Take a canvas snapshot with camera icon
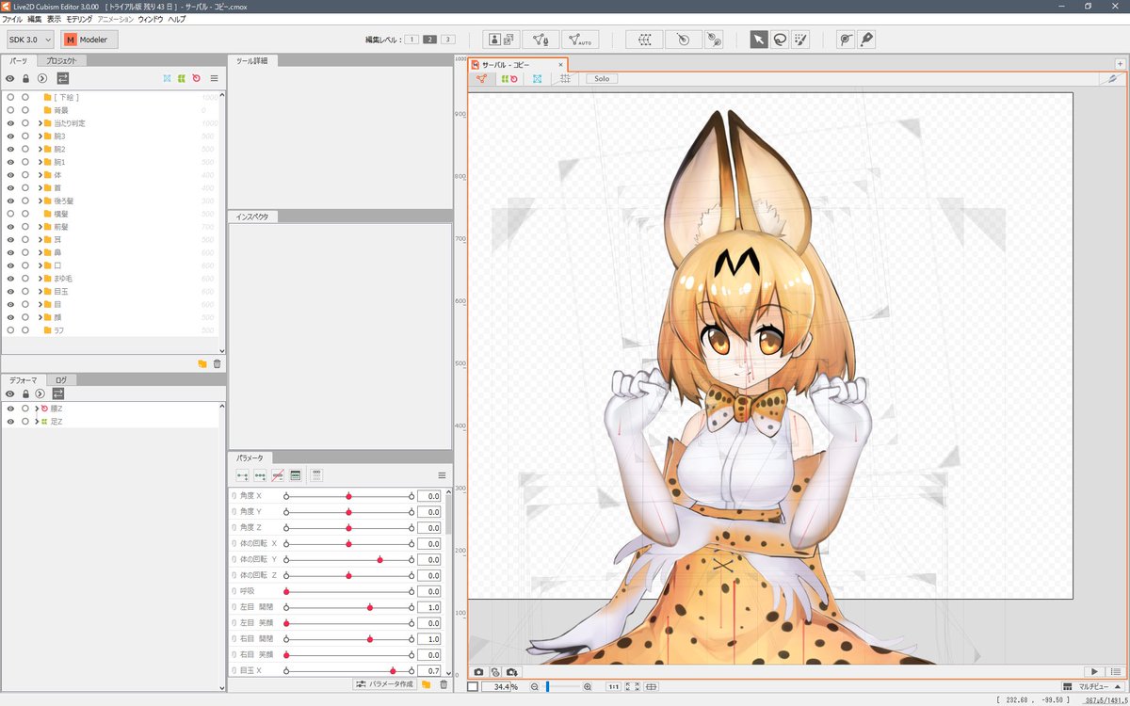This screenshot has width=1130, height=706. [x=478, y=672]
